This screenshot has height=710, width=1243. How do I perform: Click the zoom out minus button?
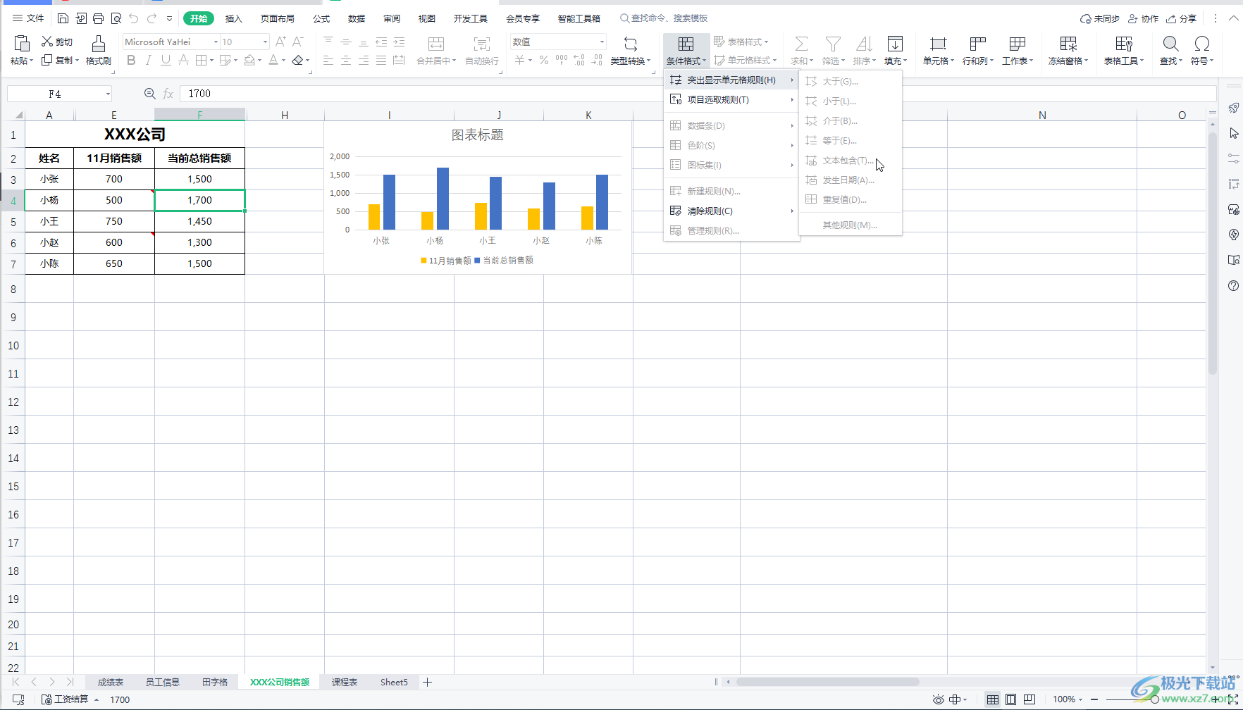(x=1094, y=699)
